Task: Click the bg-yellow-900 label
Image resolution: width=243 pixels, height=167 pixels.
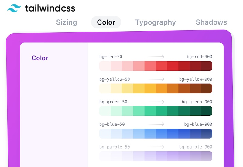Action: [x=196, y=79]
